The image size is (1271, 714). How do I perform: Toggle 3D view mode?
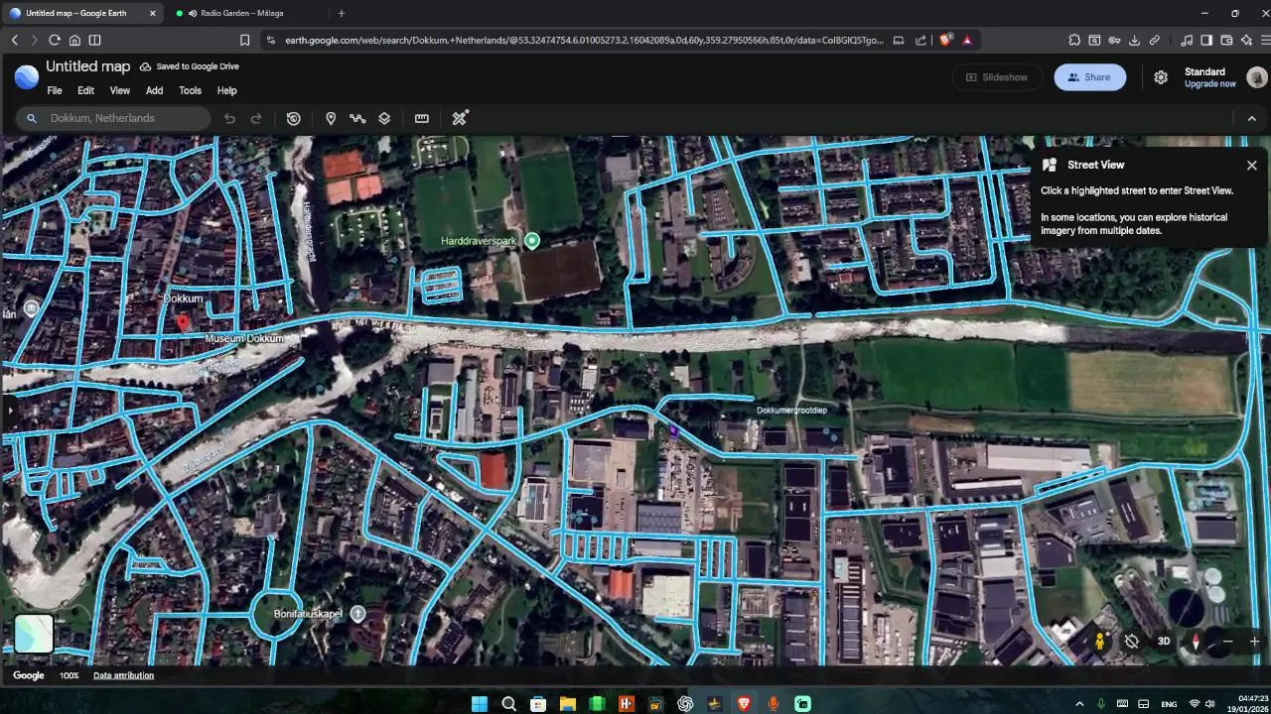pos(1164,642)
